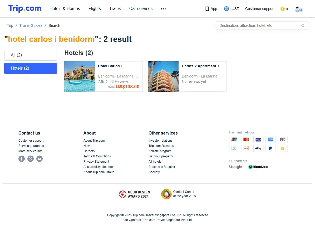Click the American Express payment icon

pos(270,139)
